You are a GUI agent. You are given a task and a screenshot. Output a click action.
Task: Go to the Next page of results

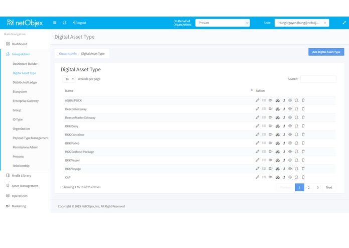pos(329,187)
